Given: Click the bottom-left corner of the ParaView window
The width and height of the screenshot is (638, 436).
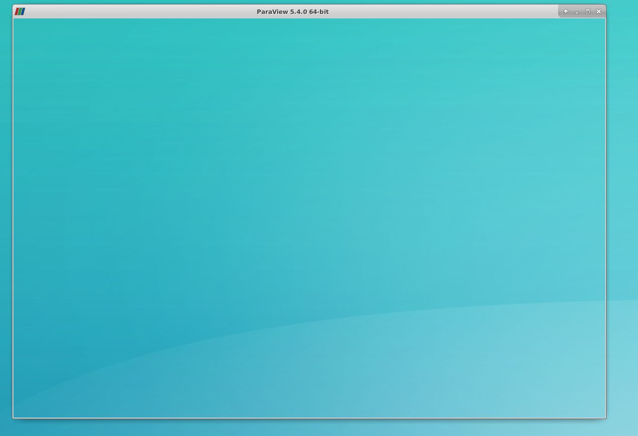Looking at the screenshot, I should click(13, 418).
